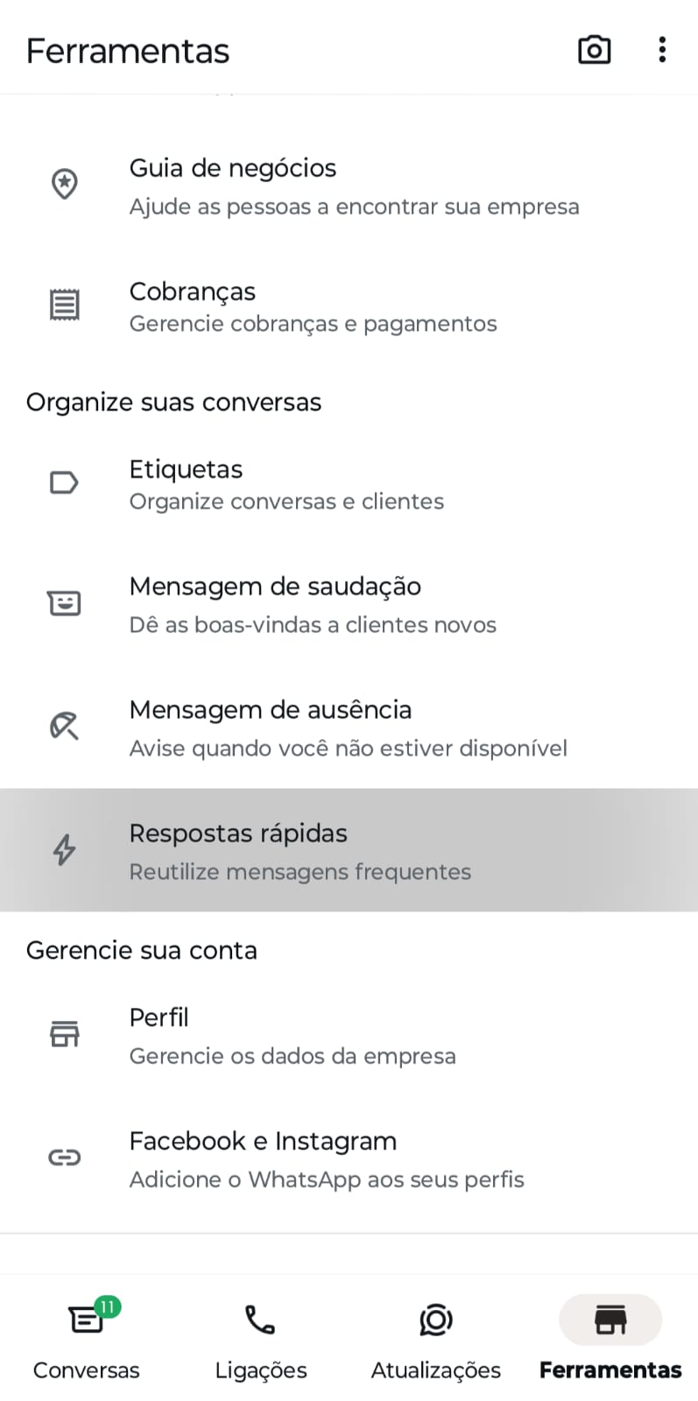Tap the Mensagem de saudação smiley icon
This screenshot has width=698, height=1401.
64,603
